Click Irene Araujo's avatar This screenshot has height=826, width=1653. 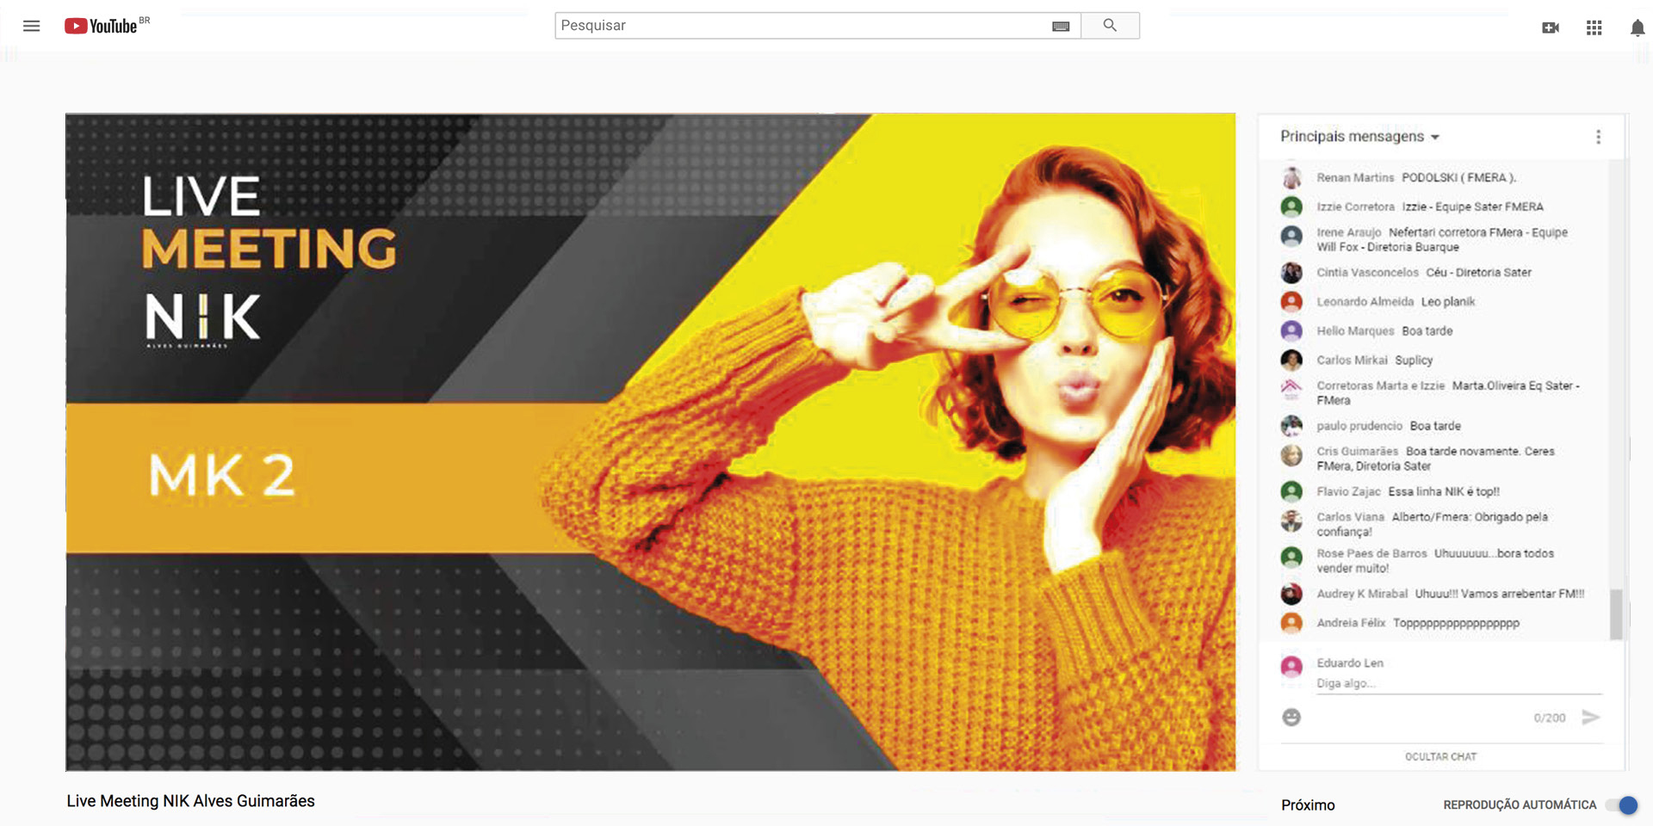coord(1291,236)
